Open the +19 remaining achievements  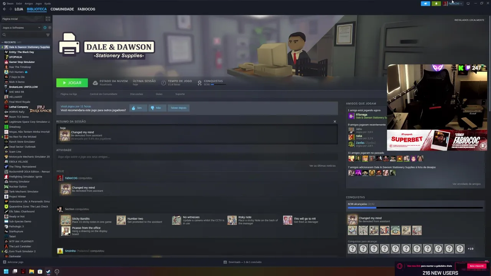[x=470, y=249]
